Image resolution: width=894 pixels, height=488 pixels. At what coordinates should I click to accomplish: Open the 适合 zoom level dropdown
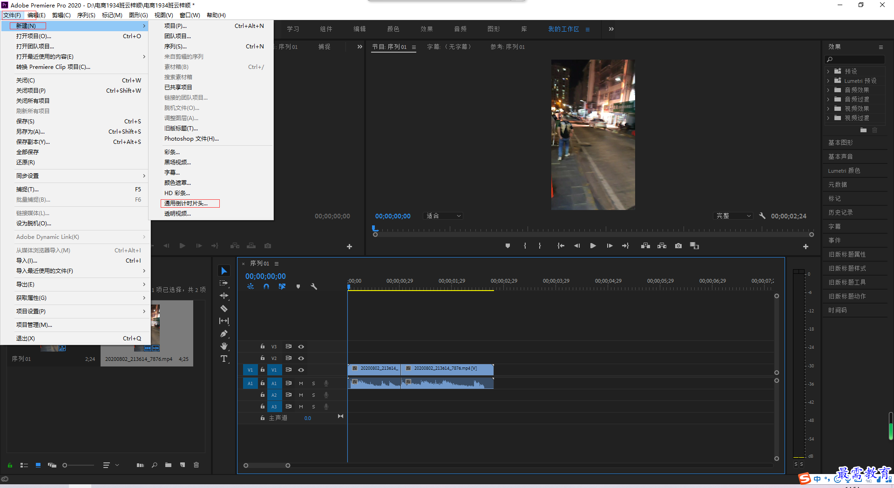point(443,216)
